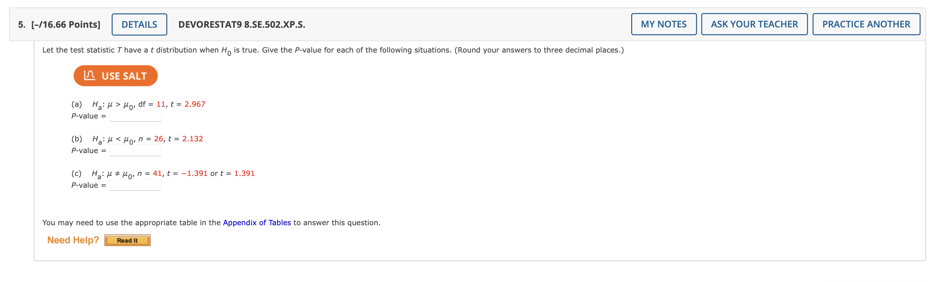The image size is (935, 282).
Task: Select the question title DEVORESTAT9 8.SE.502.XP.S.
Action: point(241,24)
